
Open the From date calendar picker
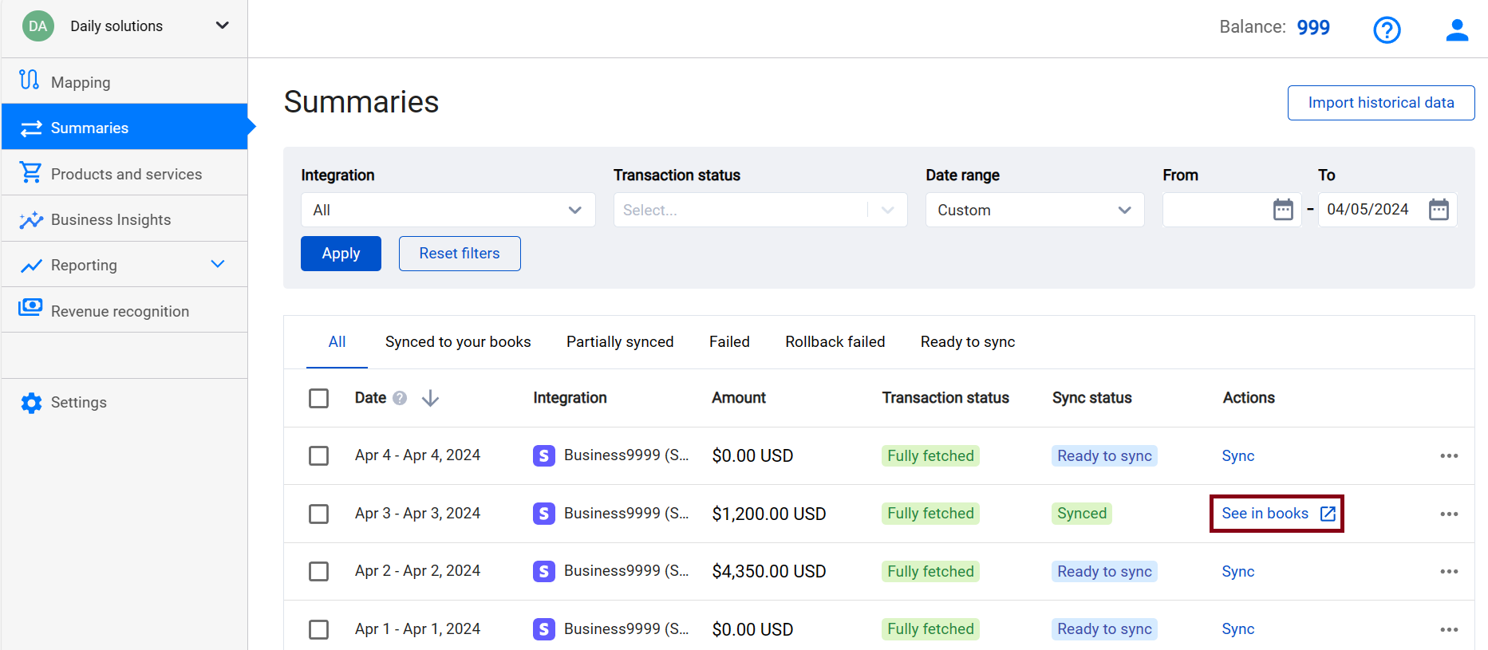pos(1283,210)
